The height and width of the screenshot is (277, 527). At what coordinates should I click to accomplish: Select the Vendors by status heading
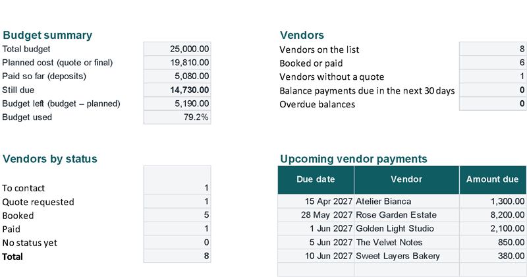(50, 159)
